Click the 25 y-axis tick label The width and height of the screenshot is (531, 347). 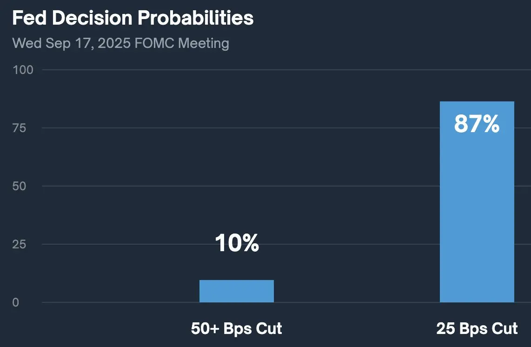(19, 244)
